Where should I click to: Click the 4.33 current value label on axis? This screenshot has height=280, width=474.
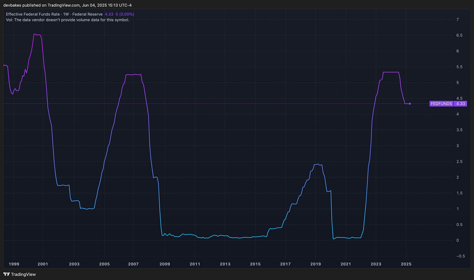(460, 104)
